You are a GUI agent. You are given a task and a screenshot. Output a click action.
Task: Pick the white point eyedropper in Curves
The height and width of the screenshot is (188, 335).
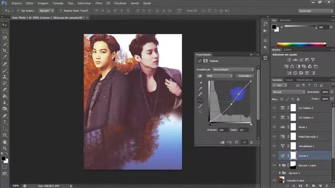point(200,94)
